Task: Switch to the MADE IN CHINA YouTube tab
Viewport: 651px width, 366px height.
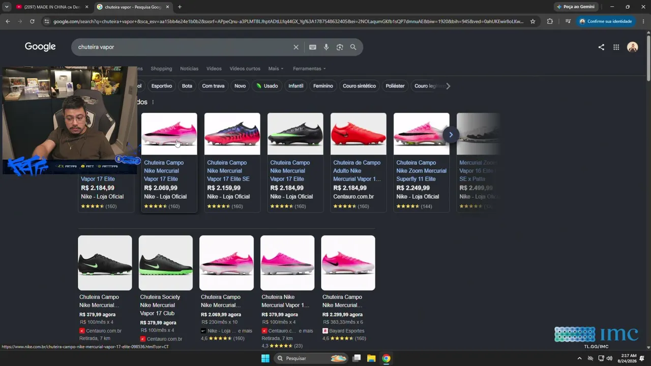Action: click(x=52, y=7)
